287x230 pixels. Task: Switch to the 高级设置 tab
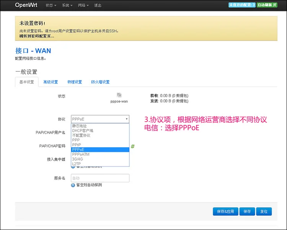pyautogui.click(x=51, y=82)
